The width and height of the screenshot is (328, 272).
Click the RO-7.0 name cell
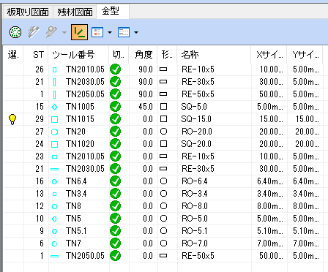click(195, 243)
